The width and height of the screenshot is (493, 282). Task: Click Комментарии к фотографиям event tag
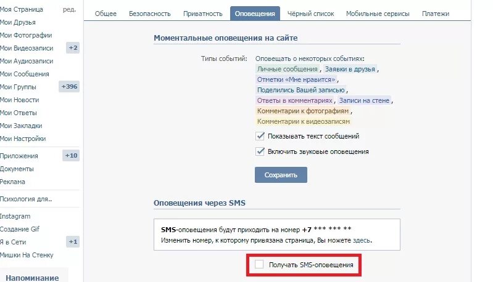pos(303,111)
